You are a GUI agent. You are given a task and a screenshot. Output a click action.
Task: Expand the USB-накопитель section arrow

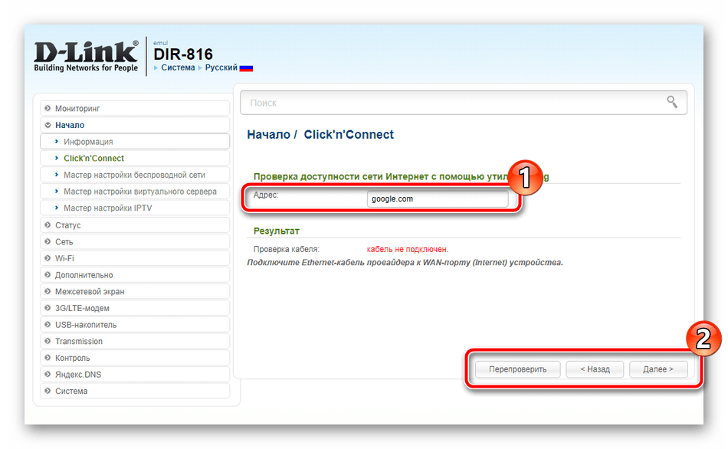click(x=48, y=325)
